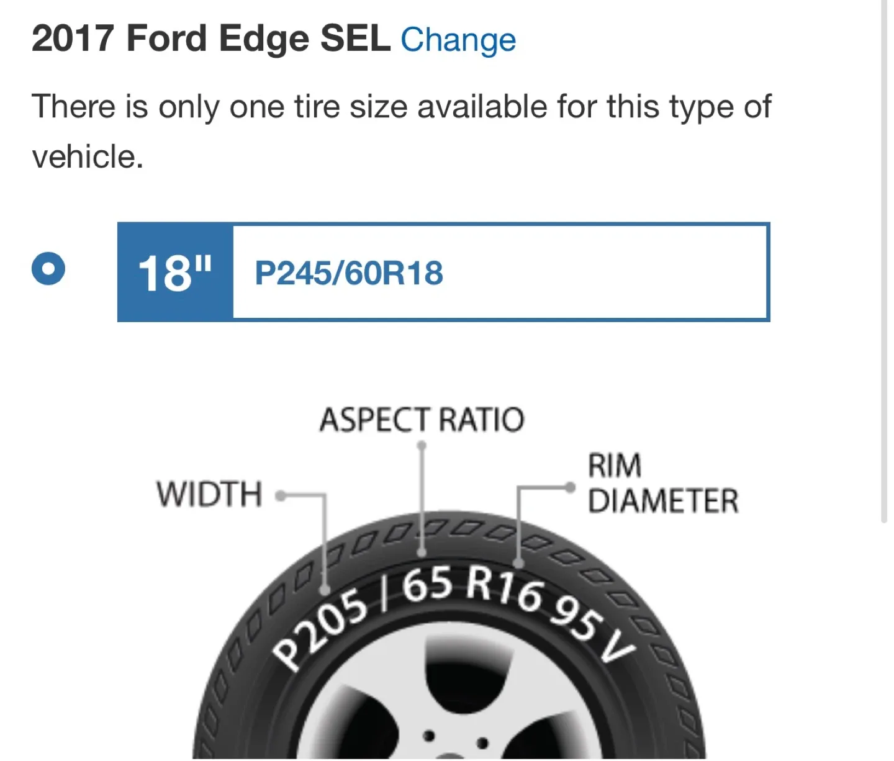894x761 pixels.
Task: Click the blue 18" size label box
Action: click(x=176, y=272)
